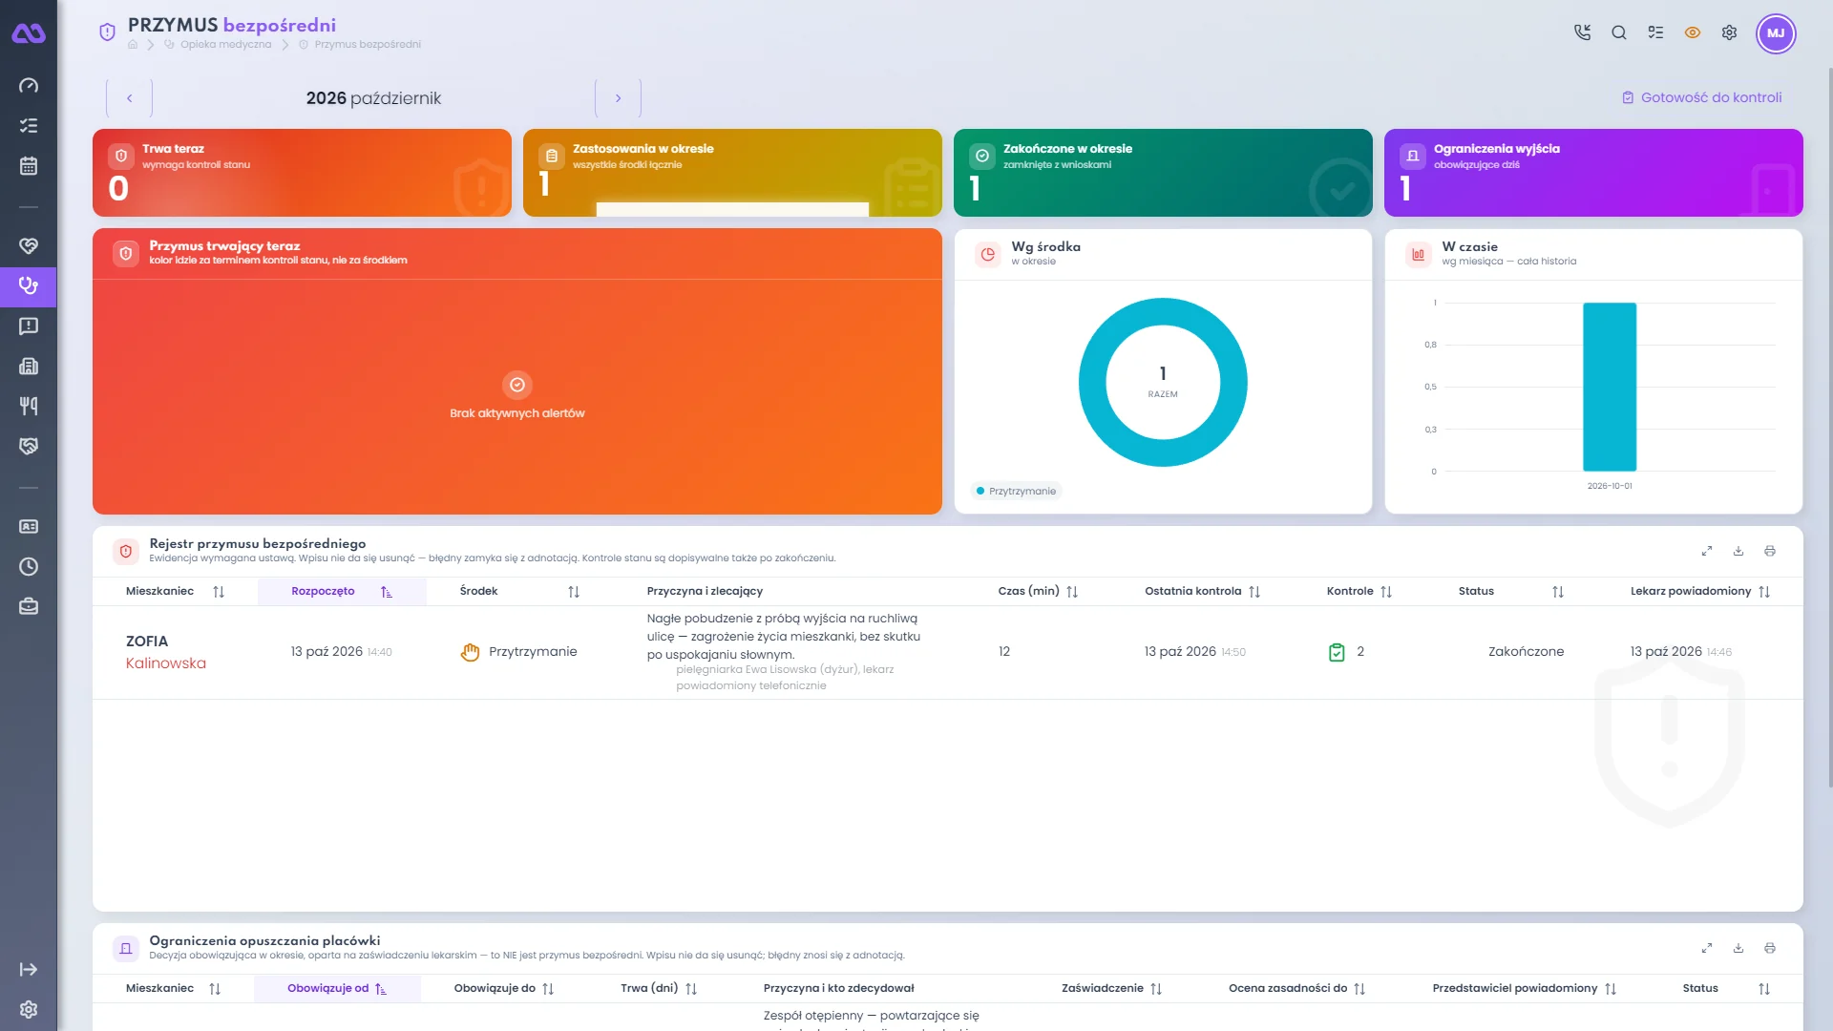This screenshot has height=1031, width=1833.
Task: Open settings gear in the top header
Action: 1729,32
